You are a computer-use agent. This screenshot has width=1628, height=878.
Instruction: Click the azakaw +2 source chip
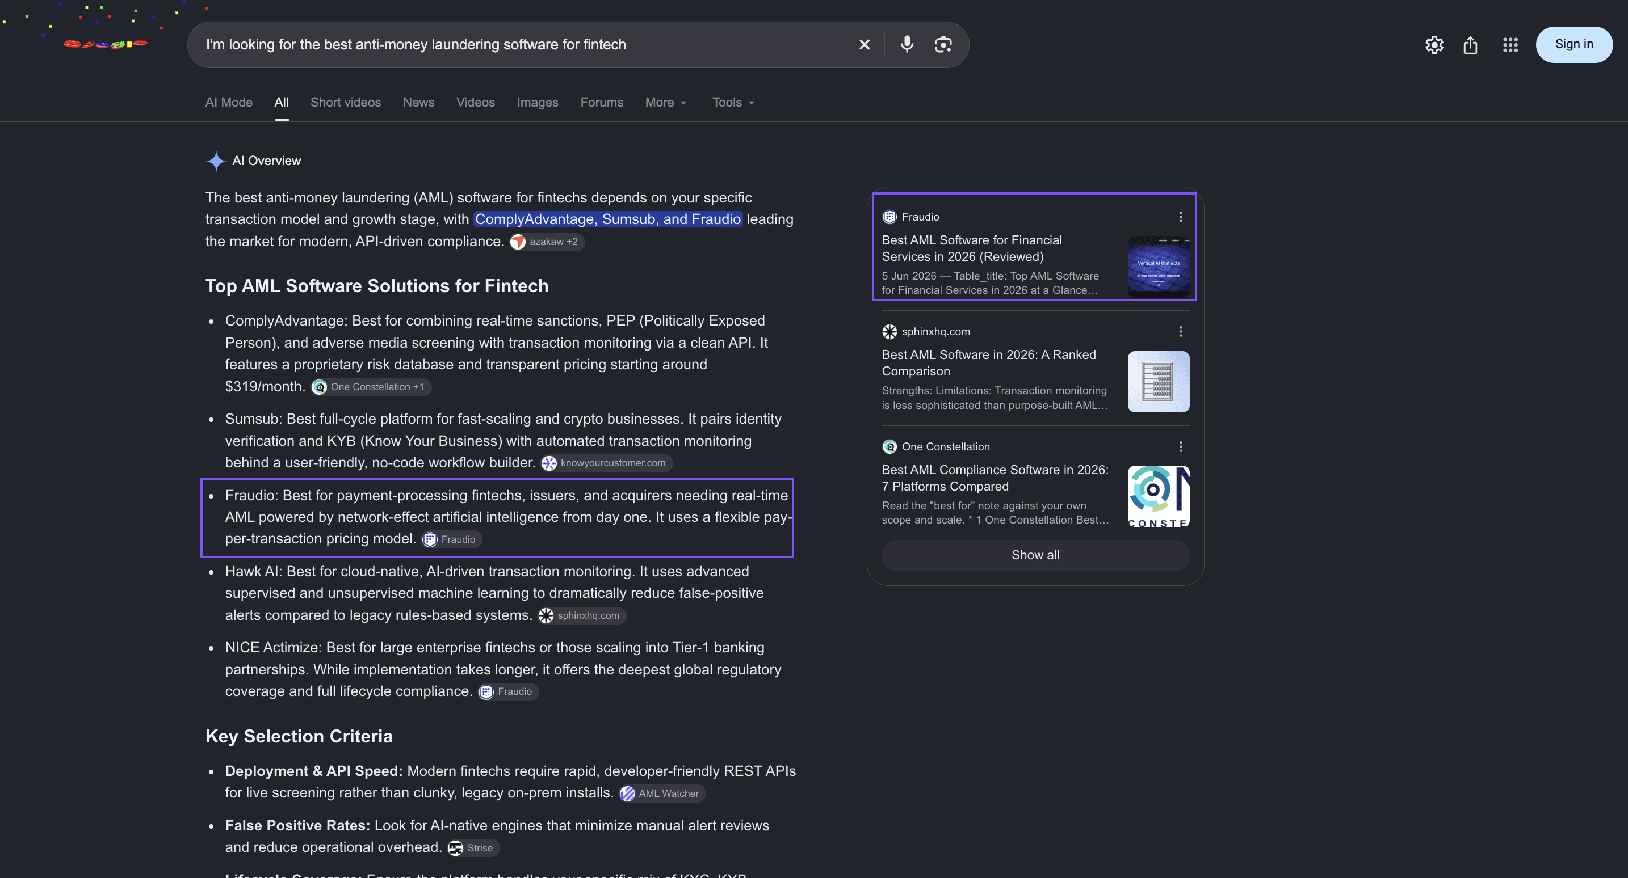(547, 242)
